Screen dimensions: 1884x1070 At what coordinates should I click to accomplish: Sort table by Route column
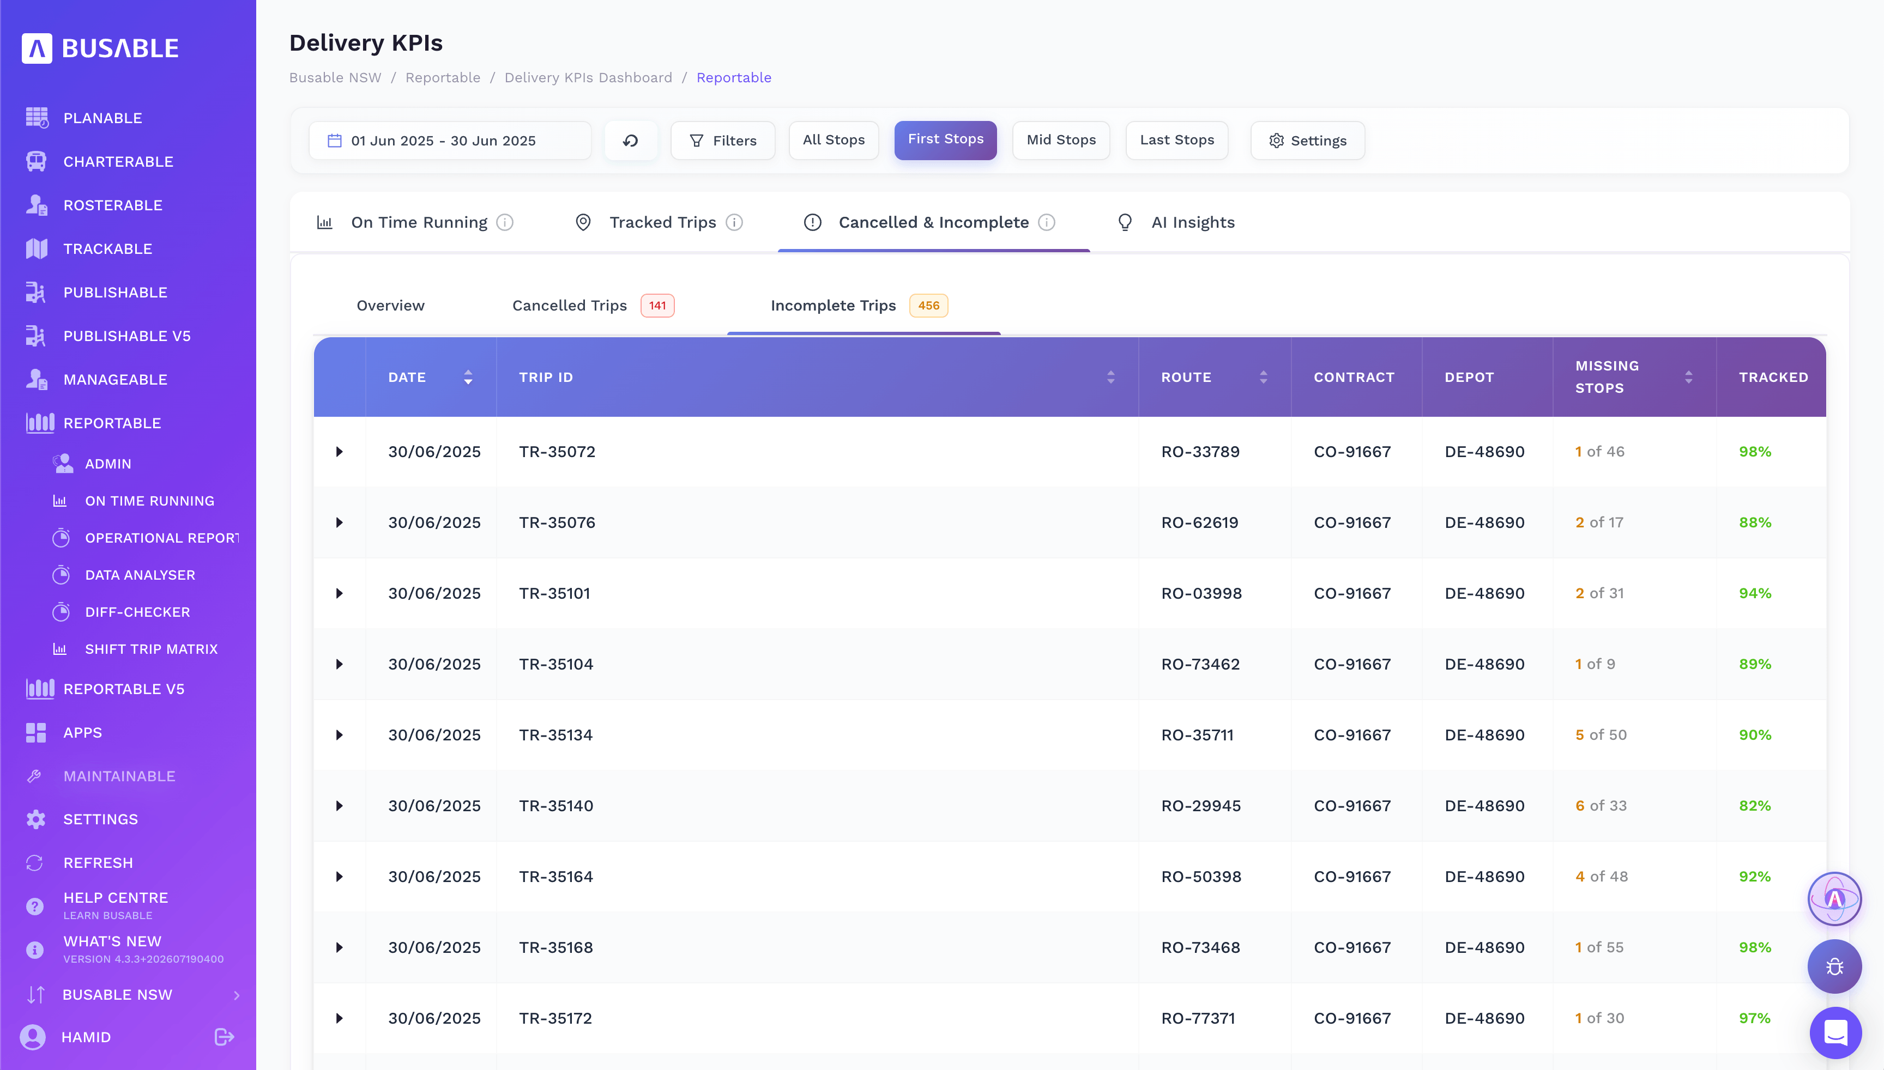[1263, 377]
